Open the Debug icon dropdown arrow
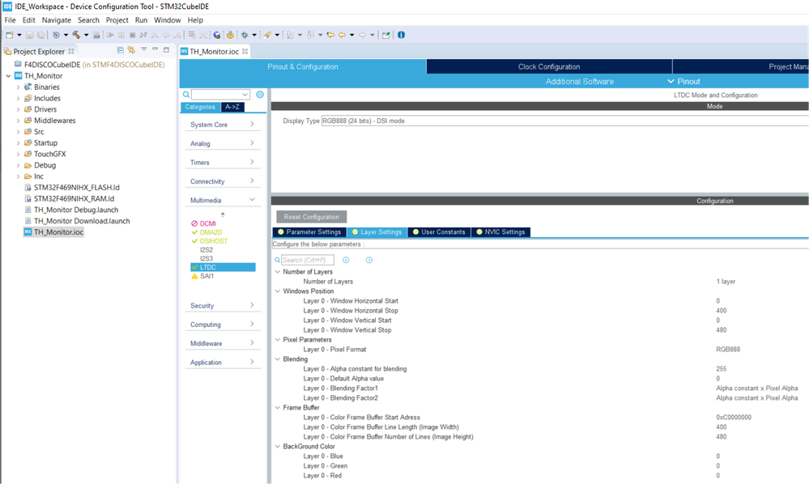 254,35
